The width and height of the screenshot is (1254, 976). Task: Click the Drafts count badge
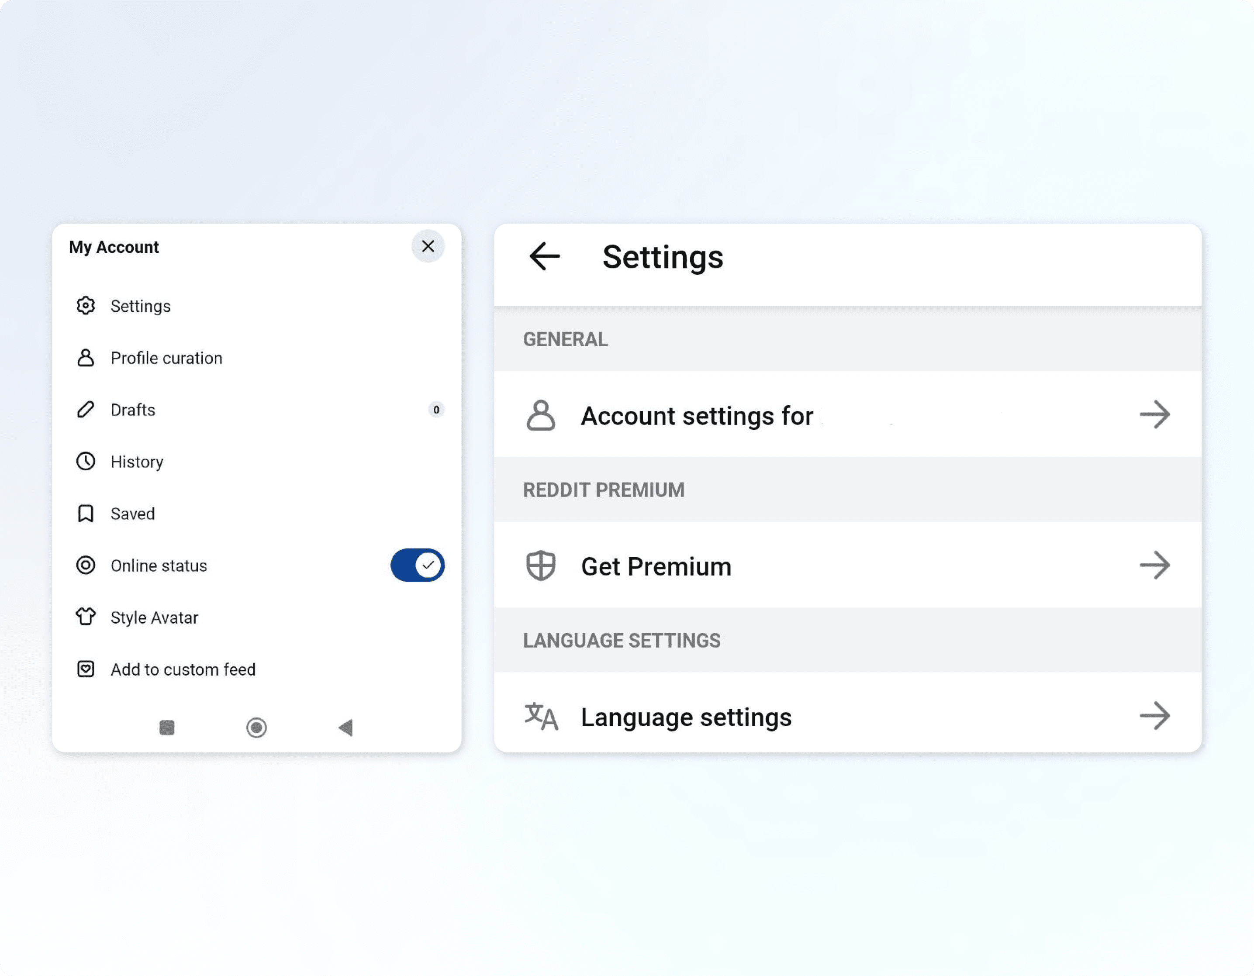click(x=436, y=409)
